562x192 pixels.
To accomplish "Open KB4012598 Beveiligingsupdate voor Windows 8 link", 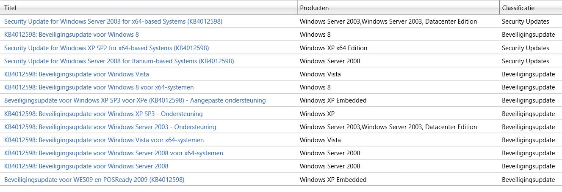I will click(72, 35).
